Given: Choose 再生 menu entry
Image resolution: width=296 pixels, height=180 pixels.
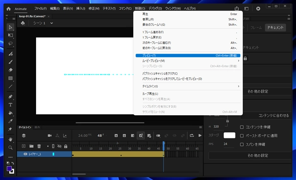Looking at the screenshot, I should [188, 14].
